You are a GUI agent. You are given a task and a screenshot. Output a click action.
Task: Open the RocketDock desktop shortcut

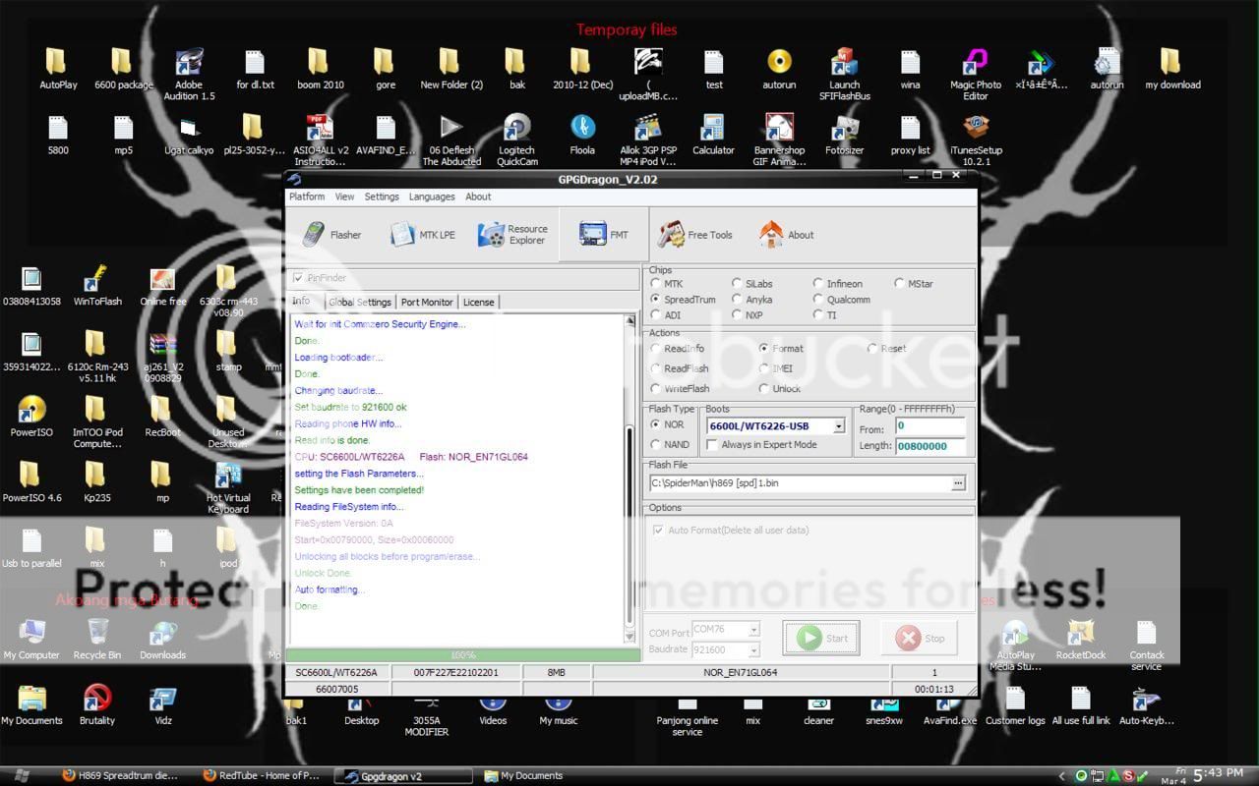[1081, 639]
